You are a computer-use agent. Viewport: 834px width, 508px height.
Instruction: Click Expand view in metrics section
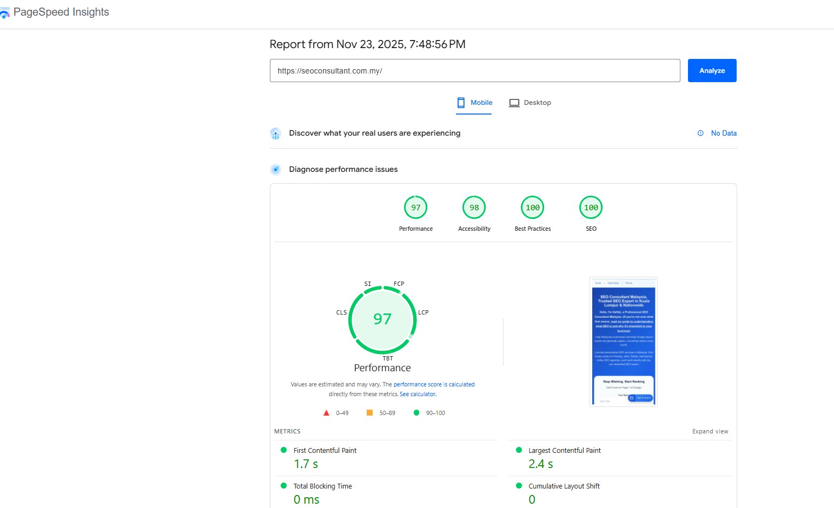tap(710, 431)
